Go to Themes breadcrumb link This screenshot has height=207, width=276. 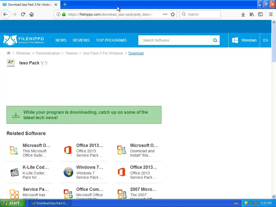pyautogui.click(x=71, y=53)
